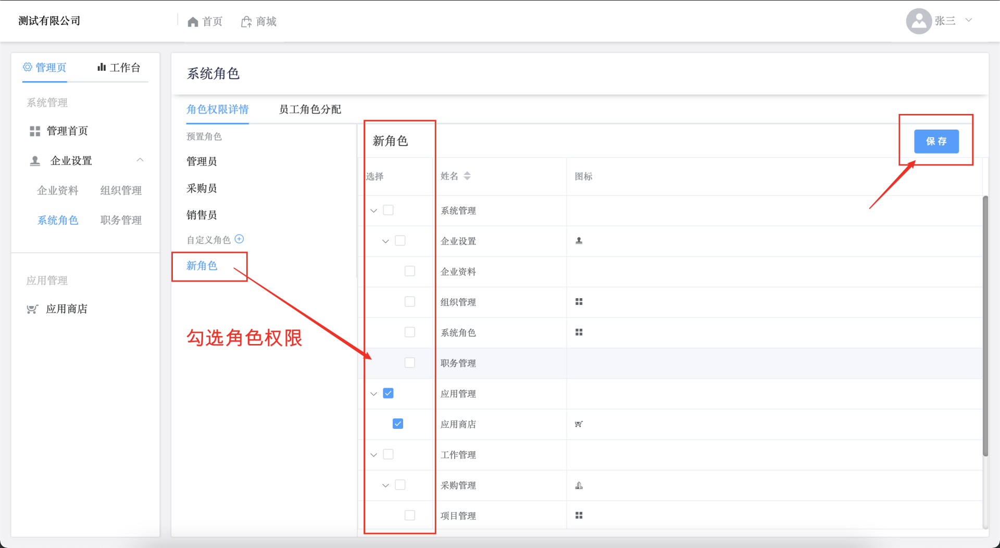Open the 商城 store icon
Viewport: 1000px width, 548px height.
246,22
